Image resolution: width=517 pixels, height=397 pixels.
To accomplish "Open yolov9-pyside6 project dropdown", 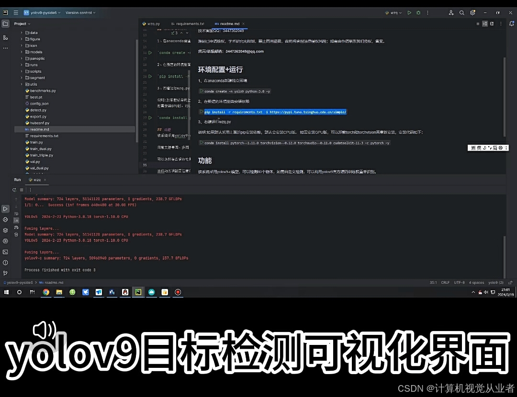I will (x=42, y=12).
